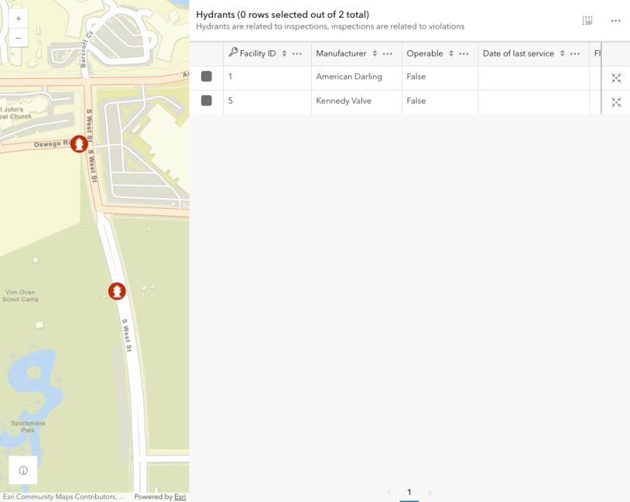630x502 pixels.
Task: Select the checkbox for Facility ID 1
Action: coord(207,77)
